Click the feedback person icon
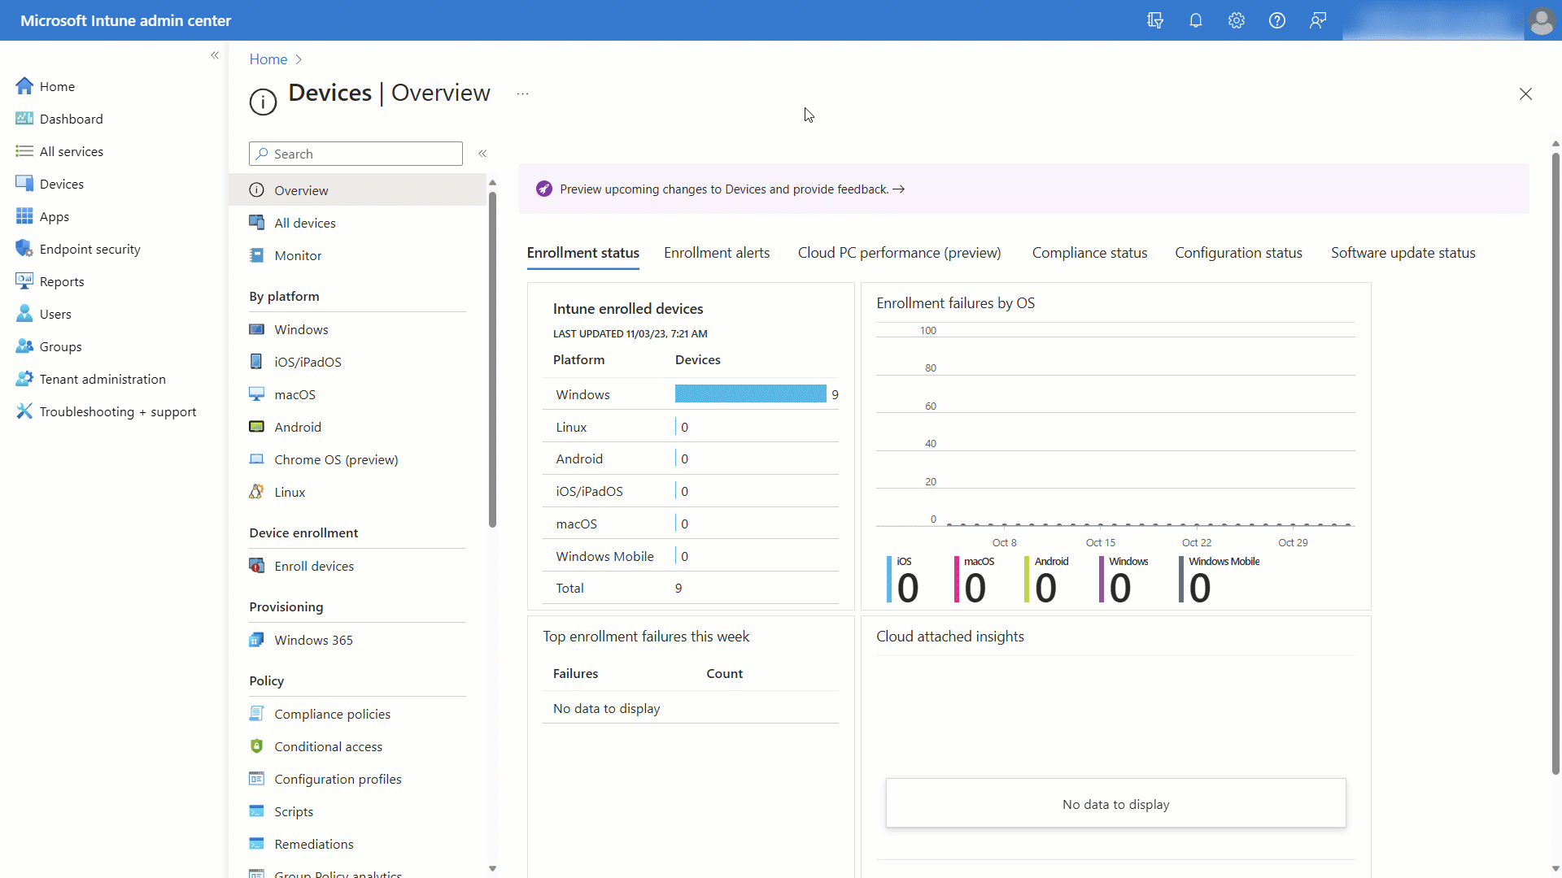 coord(1317,20)
